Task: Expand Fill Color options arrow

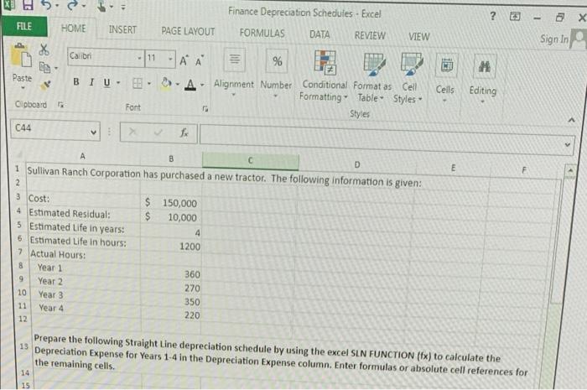Action: coord(178,84)
